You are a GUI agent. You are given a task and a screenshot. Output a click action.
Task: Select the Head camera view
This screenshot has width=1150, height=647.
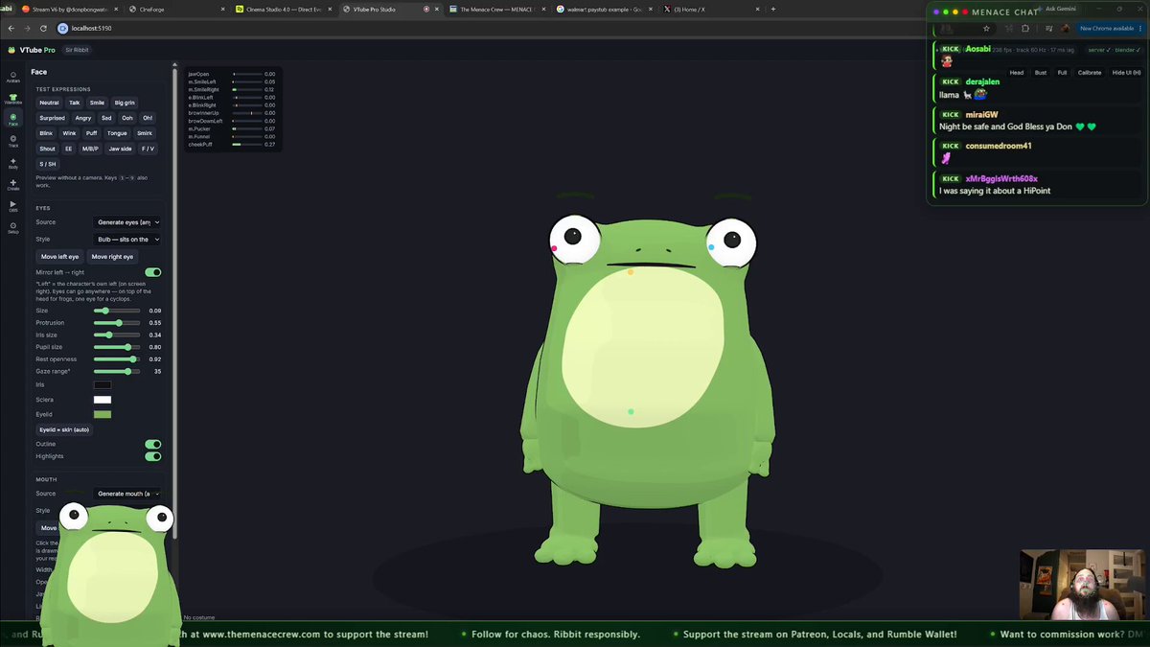(x=1017, y=73)
